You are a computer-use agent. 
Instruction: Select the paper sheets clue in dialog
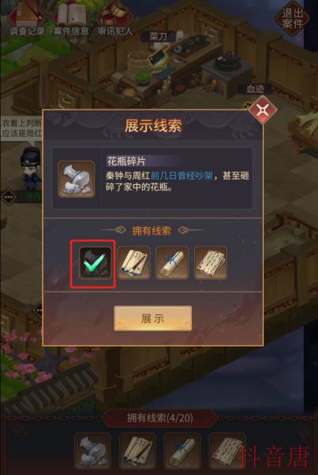pos(210,263)
